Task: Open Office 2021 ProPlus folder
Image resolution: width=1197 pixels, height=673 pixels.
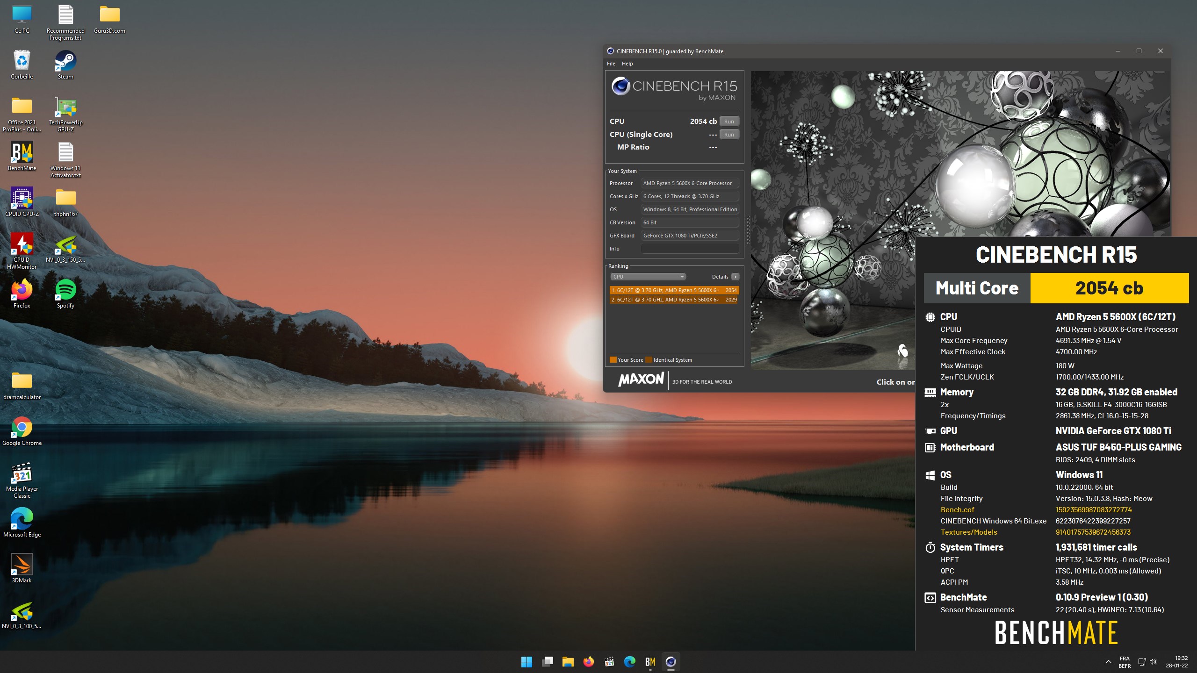Action: (x=22, y=114)
